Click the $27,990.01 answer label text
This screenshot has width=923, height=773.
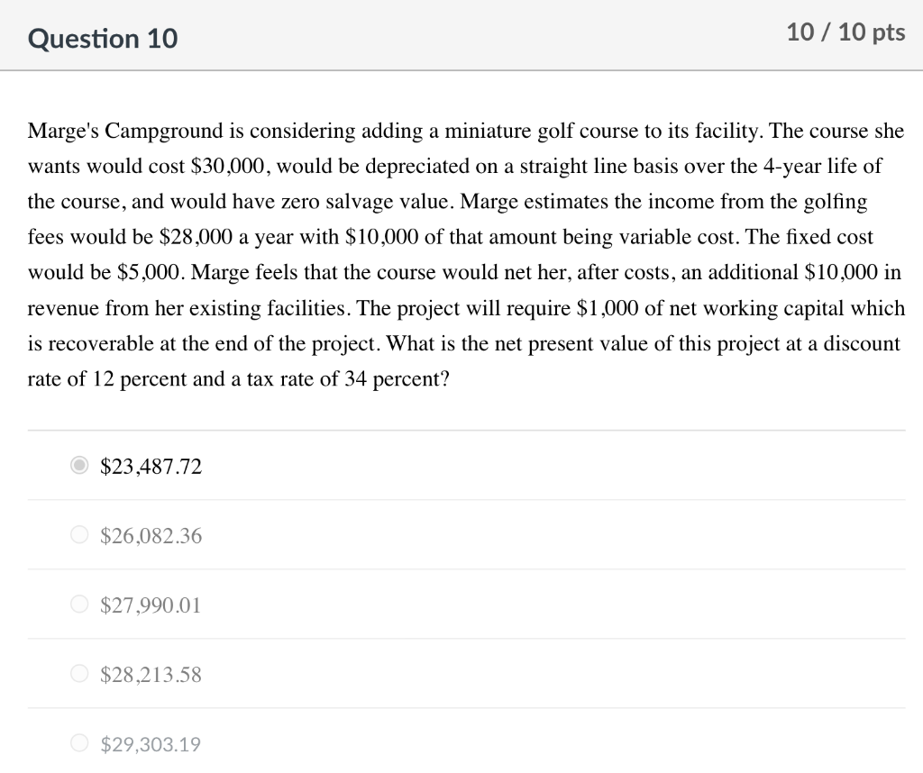pos(151,605)
